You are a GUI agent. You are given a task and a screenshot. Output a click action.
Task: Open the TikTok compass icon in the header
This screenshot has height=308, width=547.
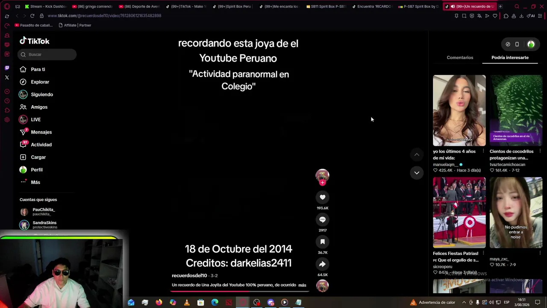tap(508, 44)
